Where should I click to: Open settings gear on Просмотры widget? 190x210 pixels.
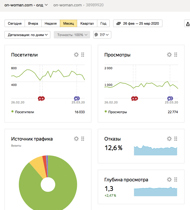pyautogui.click(x=169, y=55)
